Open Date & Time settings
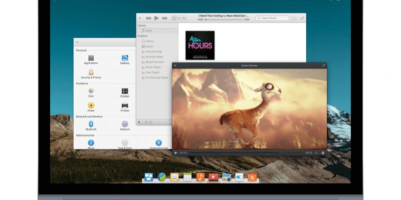This screenshot has height=200, width=401. click(x=125, y=144)
